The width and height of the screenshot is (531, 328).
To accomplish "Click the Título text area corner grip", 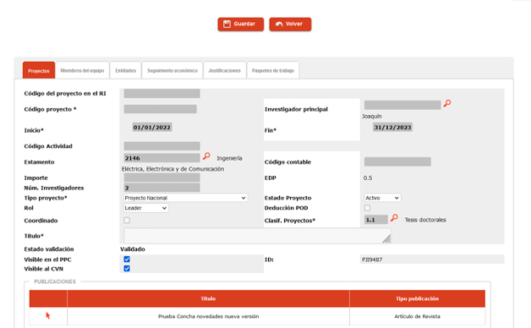I will point(386,239).
